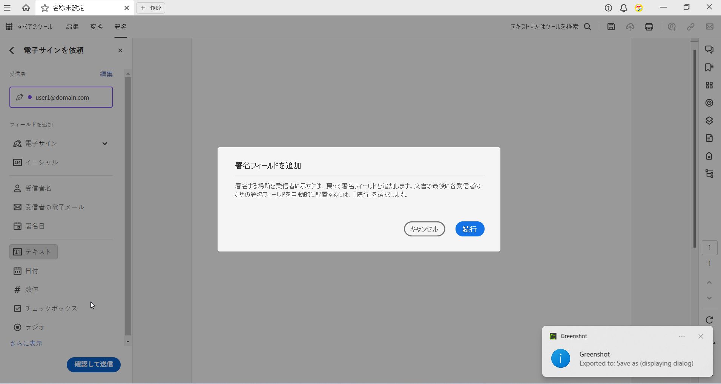The image size is (721, 384).
Task: Switch to the 変換 tab
Action: click(97, 27)
